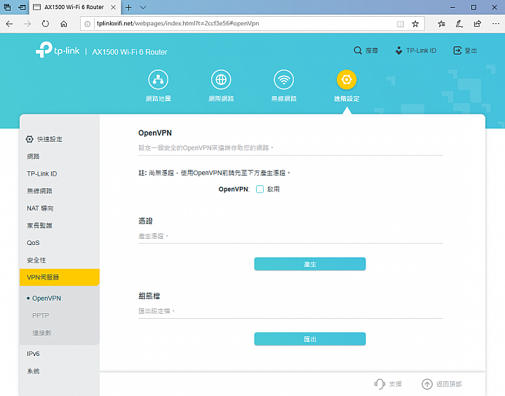Click the site information icon in address bar

(87, 24)
